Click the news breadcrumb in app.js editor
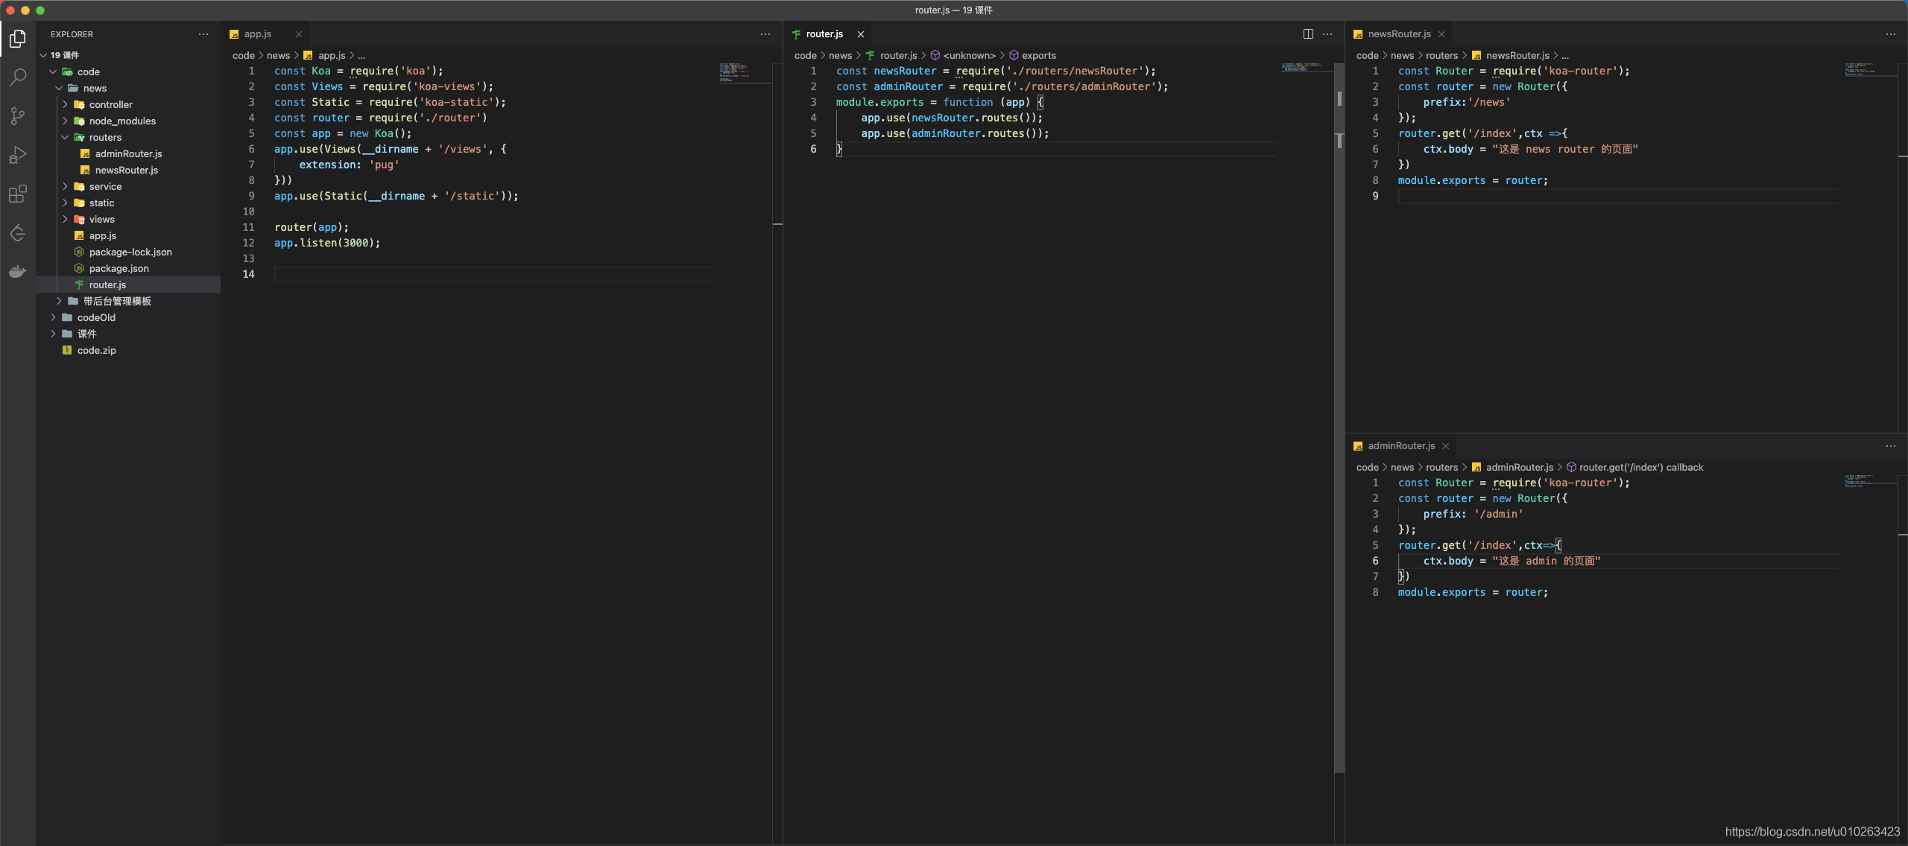The image size is (1908, 846). pos(278,56)
